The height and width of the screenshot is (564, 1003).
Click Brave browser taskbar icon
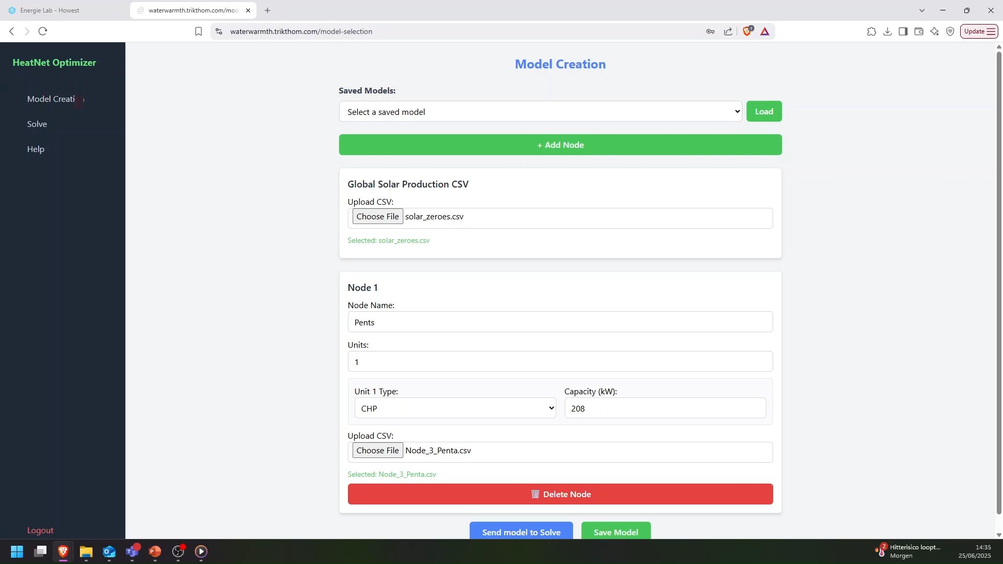tap(63, 551)
